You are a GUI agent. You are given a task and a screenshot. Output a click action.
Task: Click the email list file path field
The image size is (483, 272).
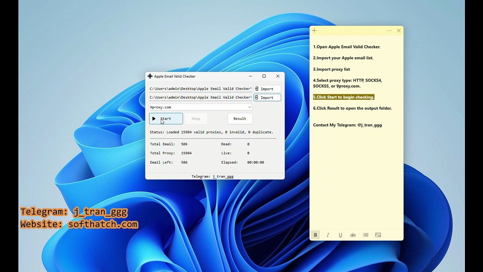coord(200,89)
